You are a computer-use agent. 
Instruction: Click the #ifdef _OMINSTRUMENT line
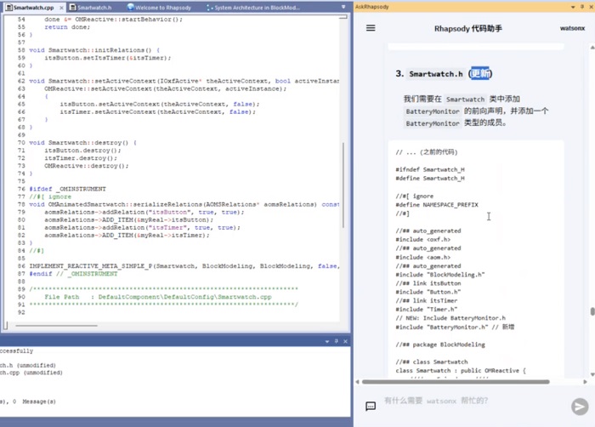(x=67, y=189)
